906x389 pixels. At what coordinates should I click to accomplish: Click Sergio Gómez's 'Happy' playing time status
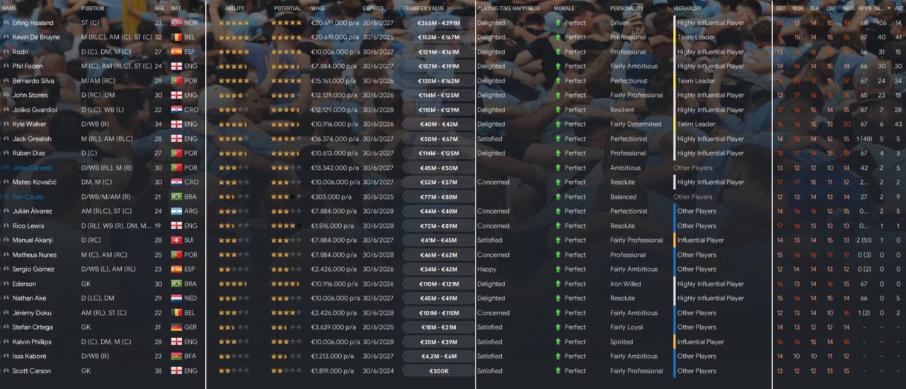coord(487,269)
